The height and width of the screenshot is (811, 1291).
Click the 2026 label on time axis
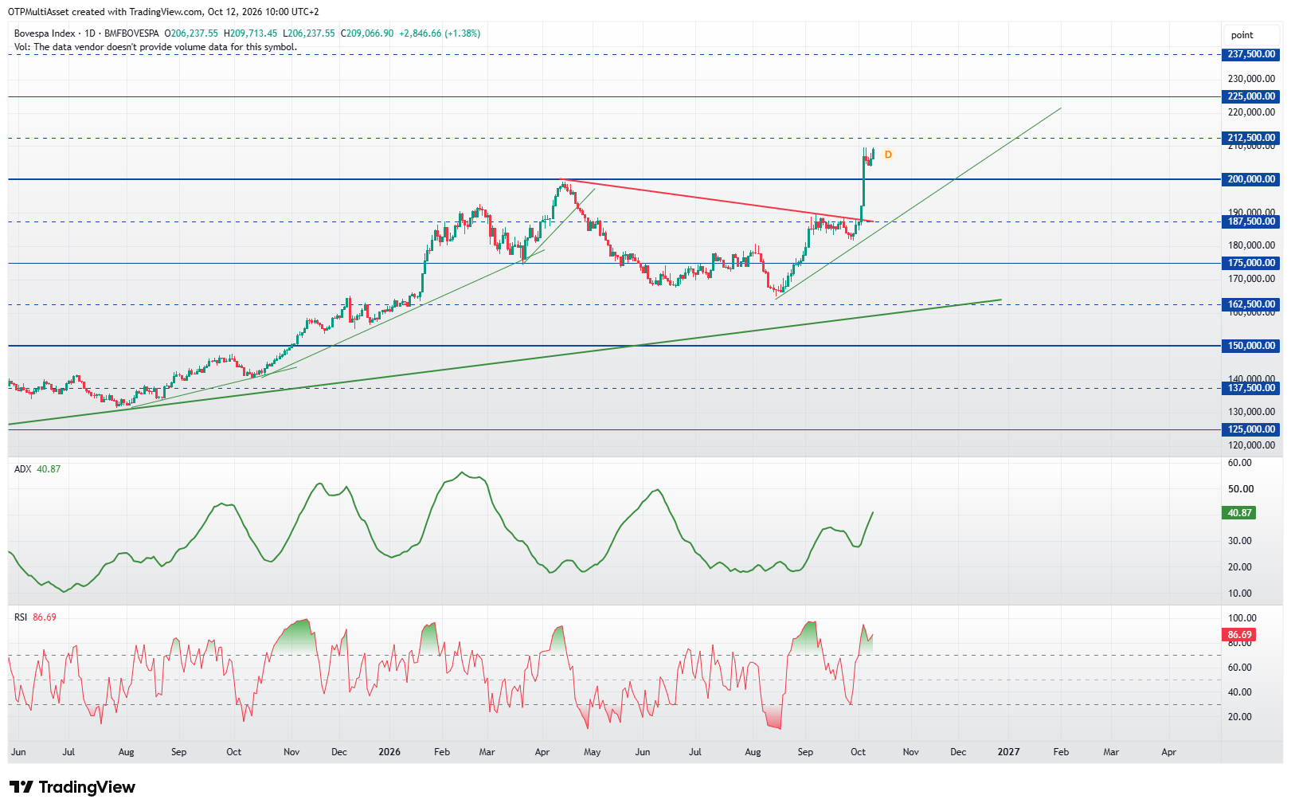389,752
